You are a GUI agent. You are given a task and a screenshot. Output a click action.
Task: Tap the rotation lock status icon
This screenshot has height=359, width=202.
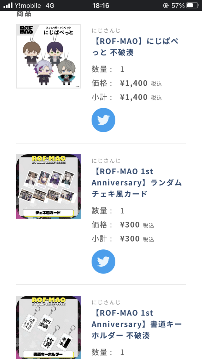point(166,5)
